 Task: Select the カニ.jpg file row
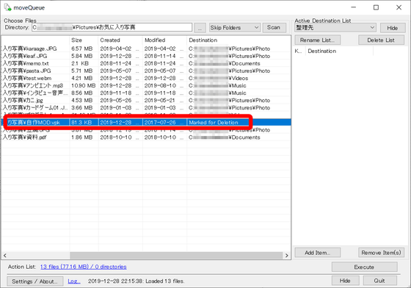[146, 101]
